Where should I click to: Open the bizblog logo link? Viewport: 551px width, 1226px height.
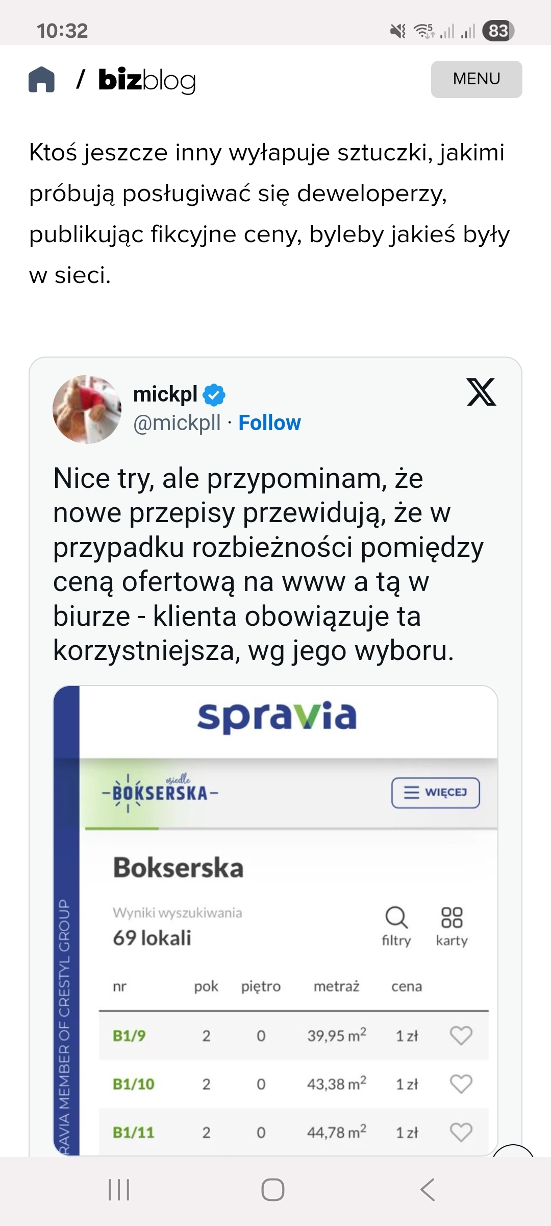point(147,80)
